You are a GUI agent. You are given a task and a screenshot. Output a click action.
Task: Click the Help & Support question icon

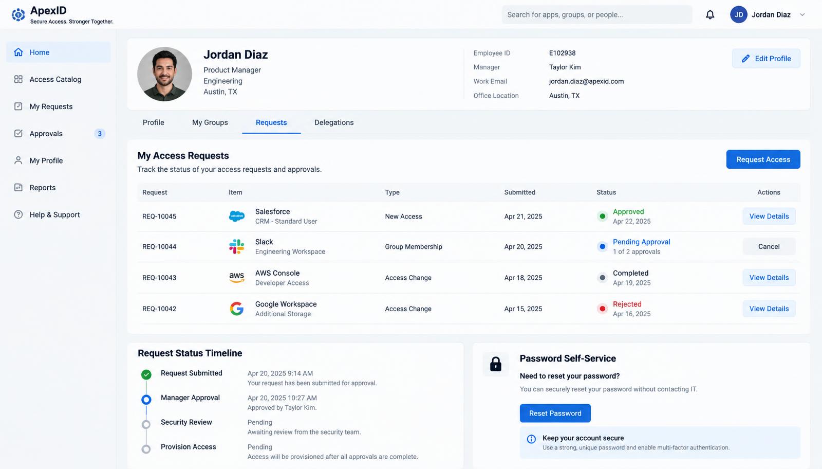18,214
